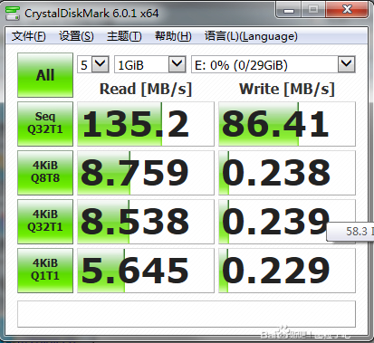Run all benchmarks with the All button
374x343 pixels.
[x=45, y=75]
